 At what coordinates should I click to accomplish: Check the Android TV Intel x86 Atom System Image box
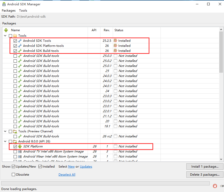point(15,151)
